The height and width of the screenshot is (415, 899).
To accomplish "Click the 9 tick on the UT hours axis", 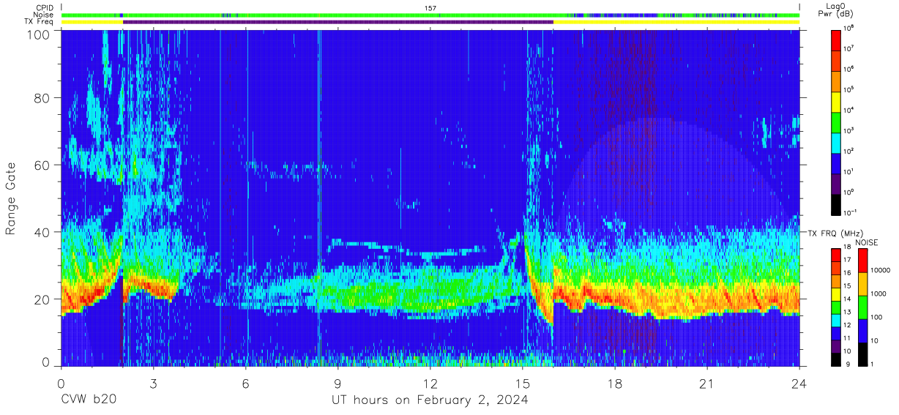I will pyautogui.click(x=338, y=383).
